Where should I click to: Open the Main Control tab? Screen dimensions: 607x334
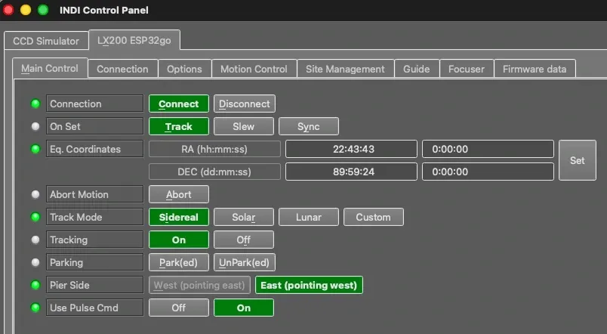50,69
